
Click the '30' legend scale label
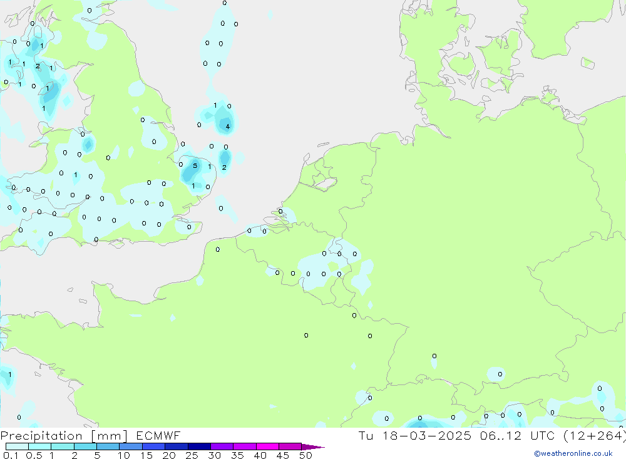pyautogui.click(x=215, y=455)
